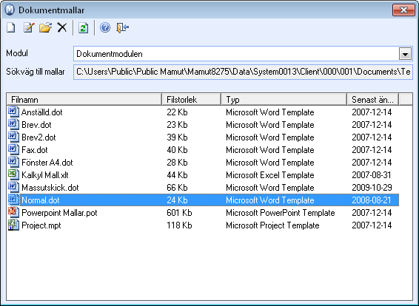419x306 pixels.
Task: Sort list by Typ column header
Action: click(284, 100)
